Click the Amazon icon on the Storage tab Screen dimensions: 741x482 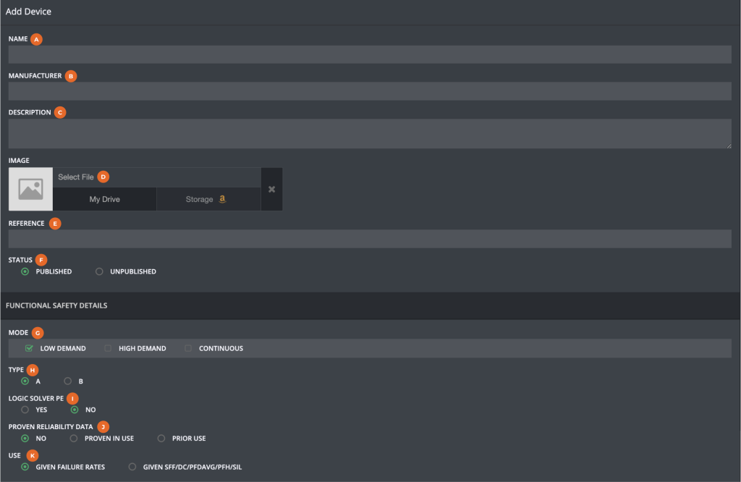(x=222, y=198)
